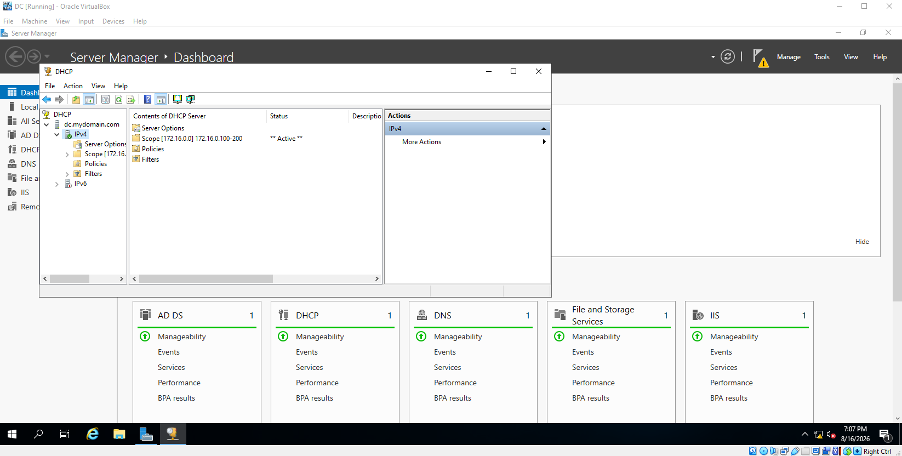Click the green Refresh icon in DHCP toolbar
The width and height of the screenshot is (902, 456).
coord(118,99)
